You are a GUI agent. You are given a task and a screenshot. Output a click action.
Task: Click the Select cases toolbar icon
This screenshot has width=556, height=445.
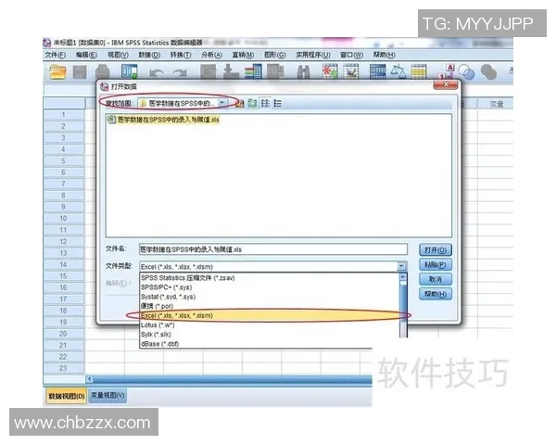(419, 71)
